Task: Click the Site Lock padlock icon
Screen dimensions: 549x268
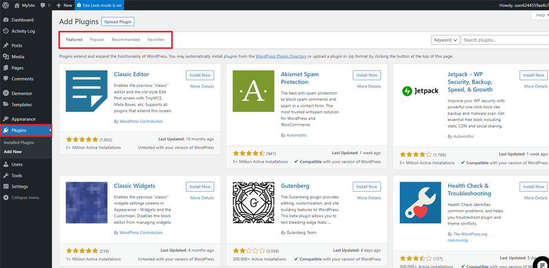Action: pos(79,5)
